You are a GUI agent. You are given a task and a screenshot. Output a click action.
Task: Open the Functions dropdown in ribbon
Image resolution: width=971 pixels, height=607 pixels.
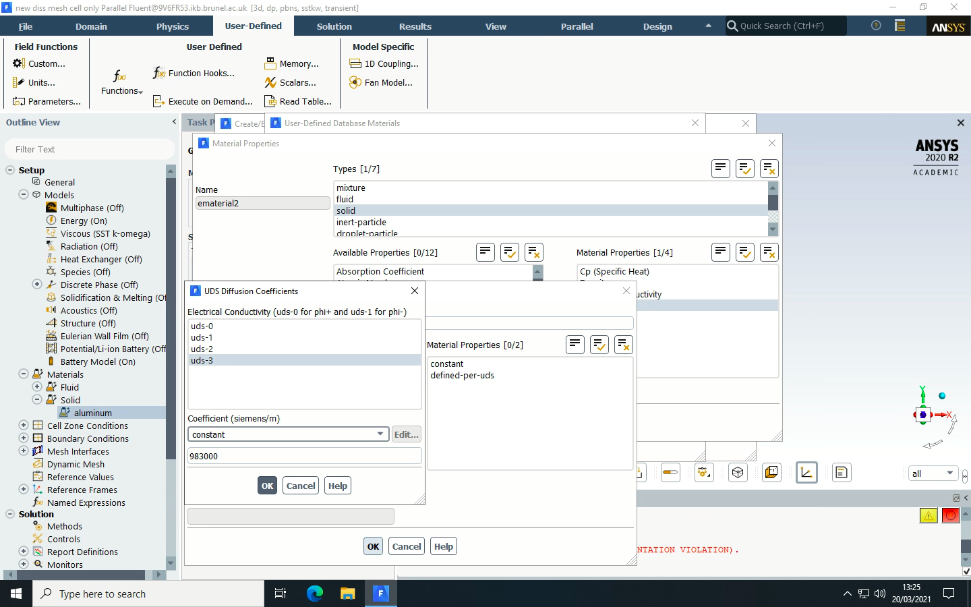point(121,82)
